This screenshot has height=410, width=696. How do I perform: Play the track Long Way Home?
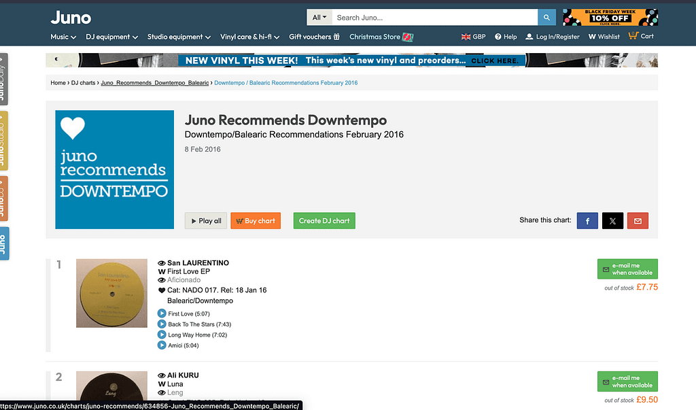click(x=162, y=335)
